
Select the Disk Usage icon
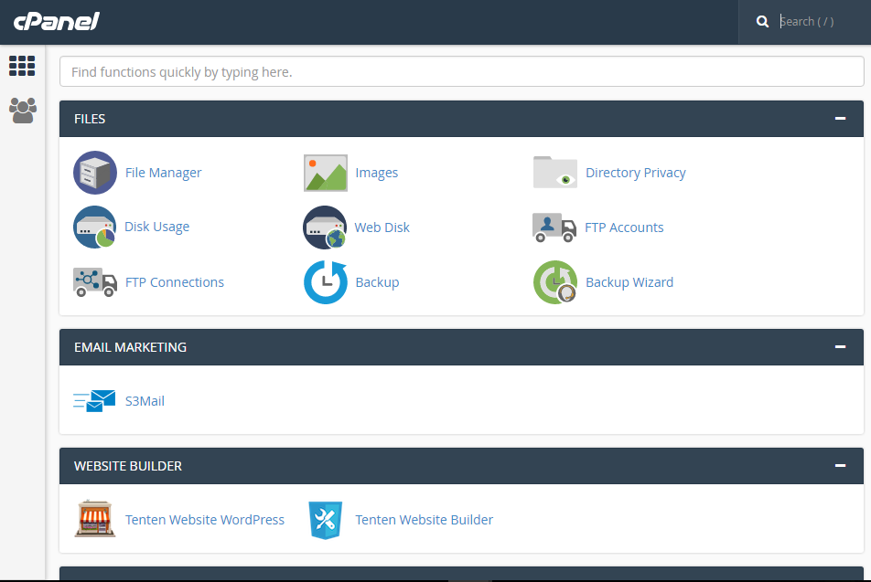pos(94,227)
